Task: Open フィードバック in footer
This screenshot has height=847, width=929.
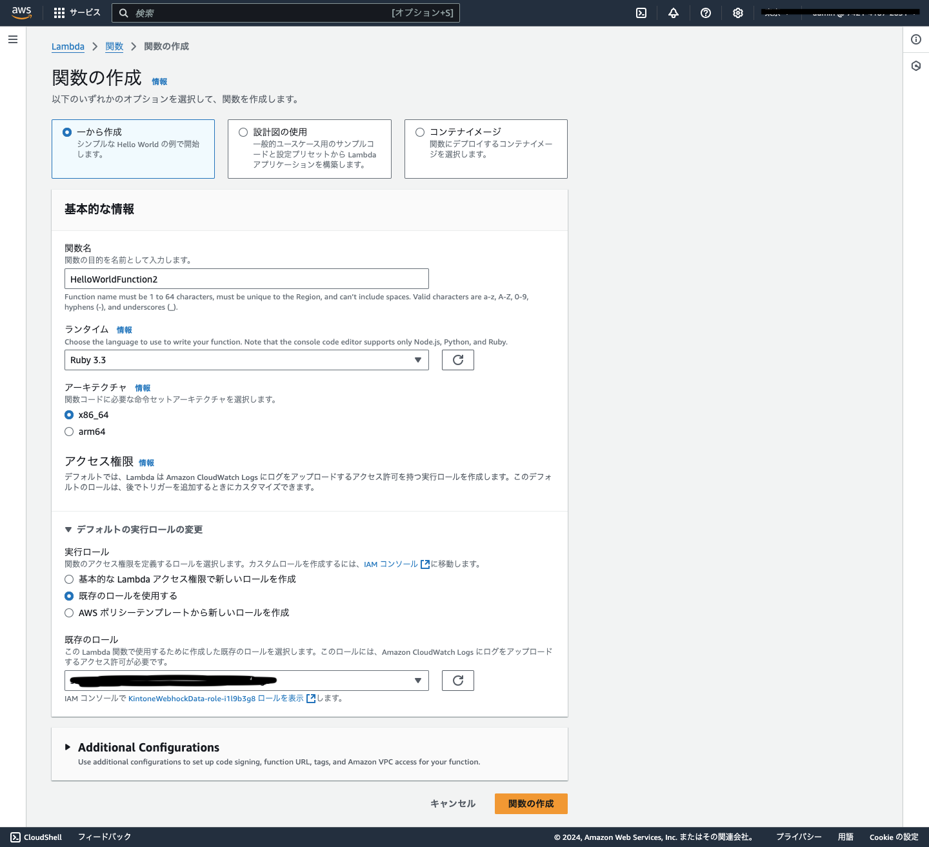Action: (105, 837)
